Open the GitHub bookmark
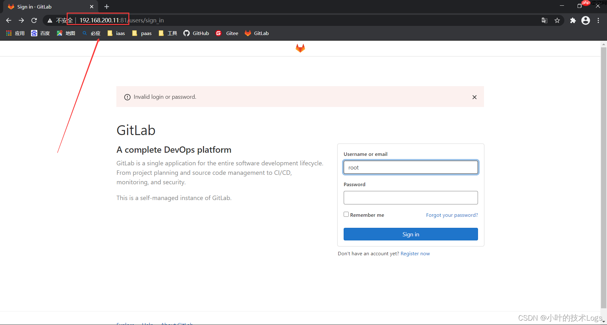 [x=196, y=33]
